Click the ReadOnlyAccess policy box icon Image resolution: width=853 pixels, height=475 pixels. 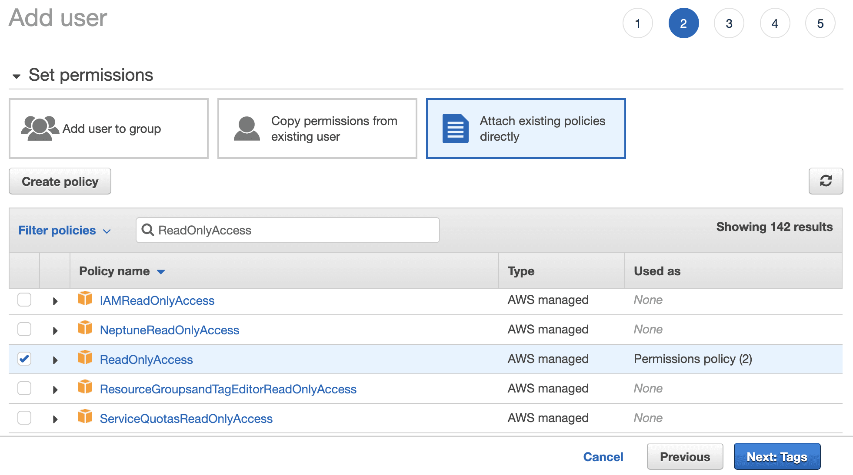[x=85, y=358]
